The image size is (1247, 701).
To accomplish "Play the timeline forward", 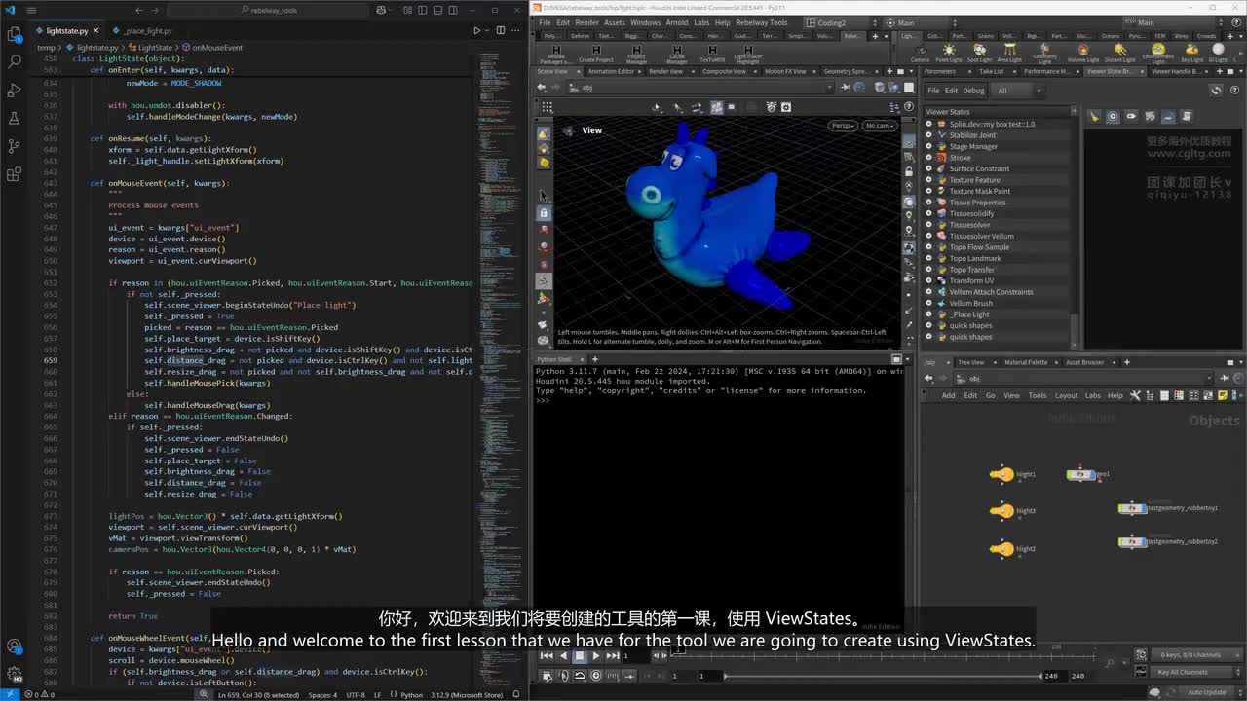I will click(x=596, y=656).
